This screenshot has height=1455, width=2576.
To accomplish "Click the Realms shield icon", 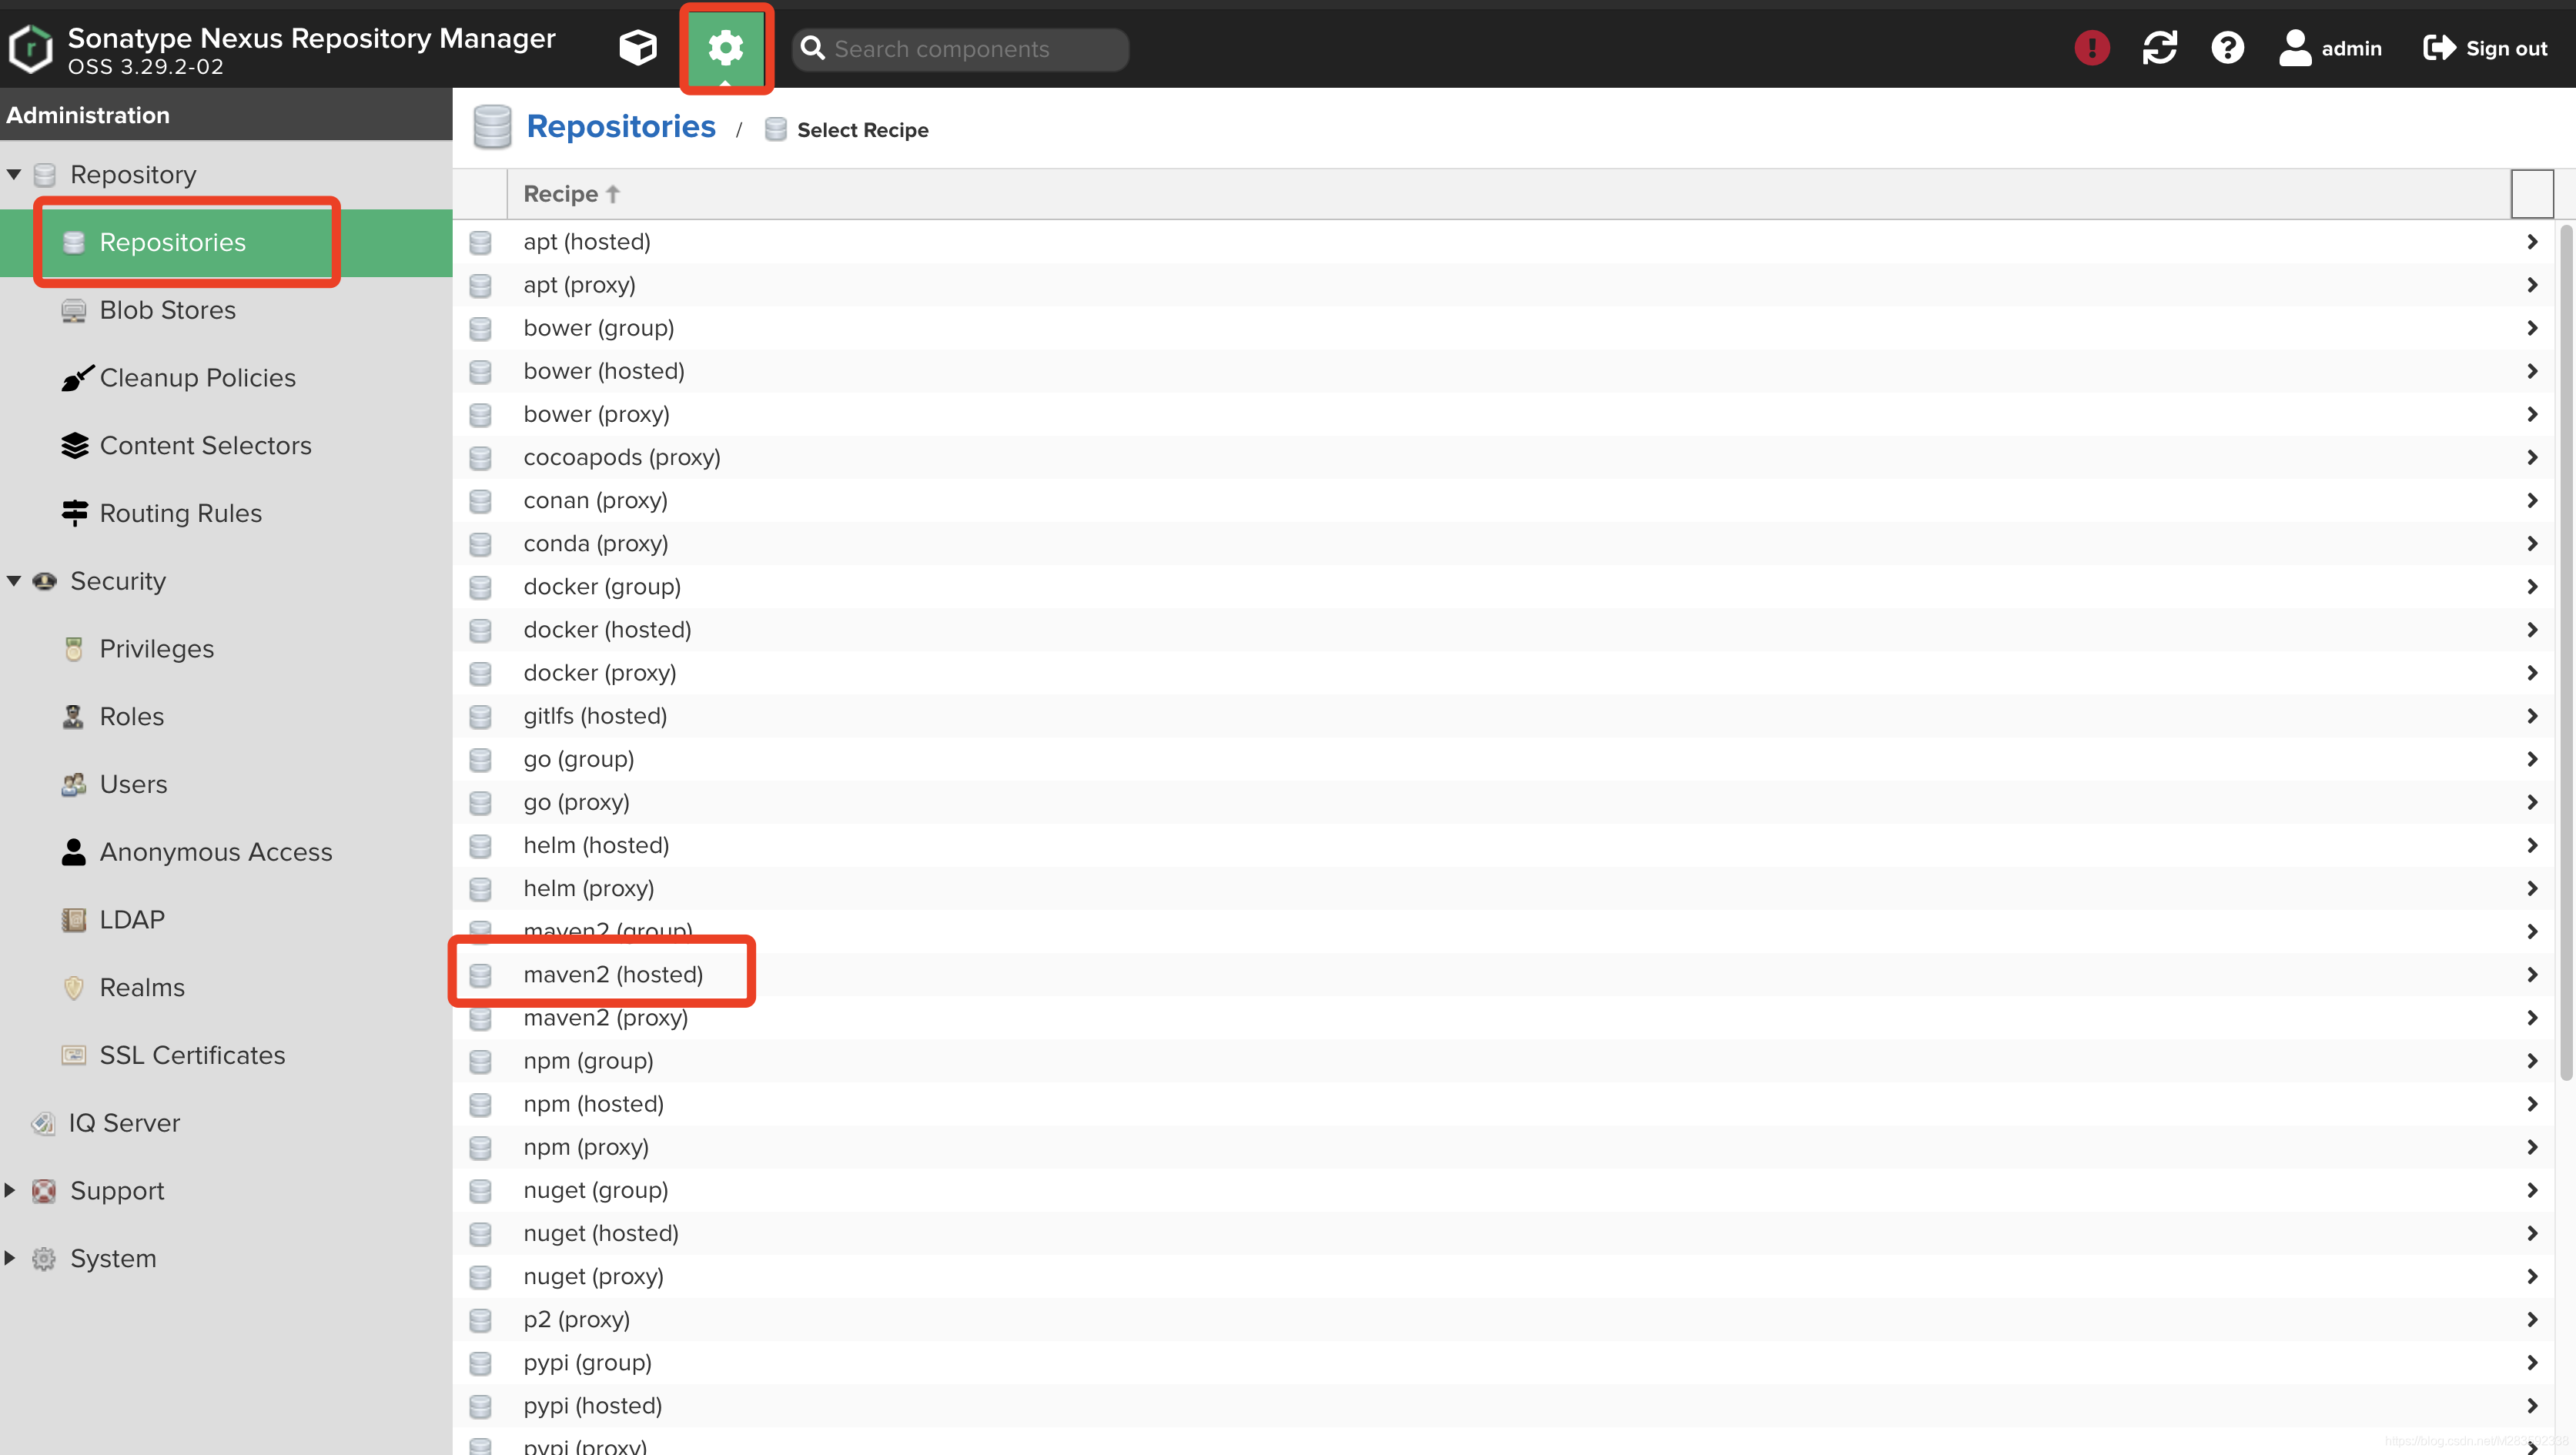I will [73, 987].
